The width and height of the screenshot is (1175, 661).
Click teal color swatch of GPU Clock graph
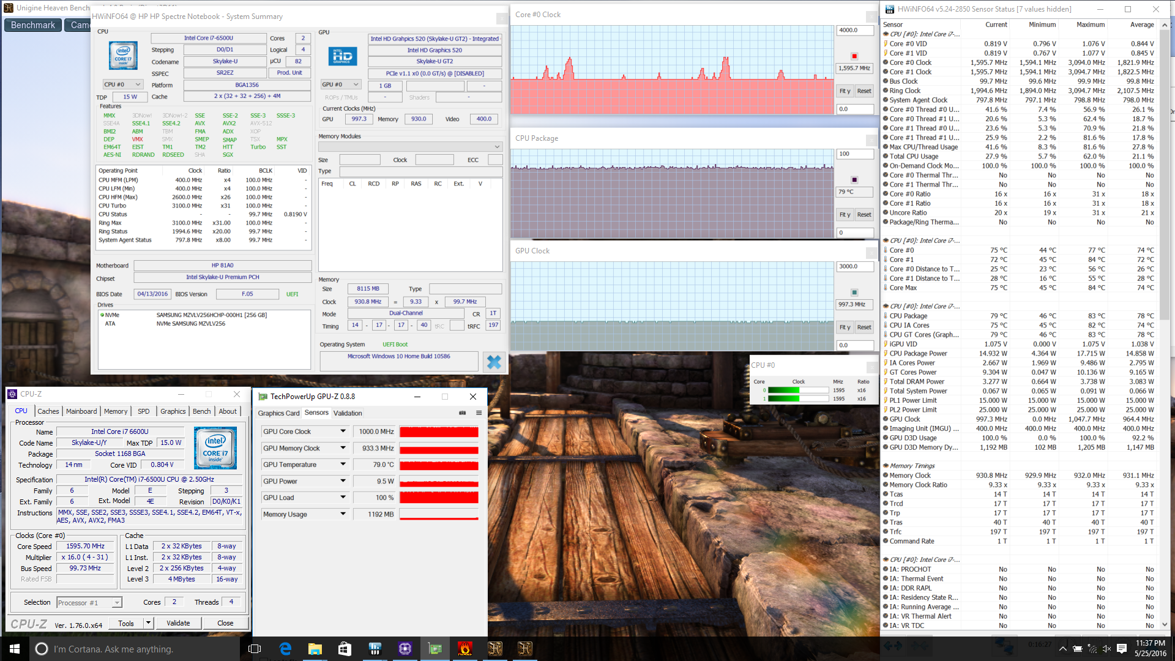(x=854, y=293)
